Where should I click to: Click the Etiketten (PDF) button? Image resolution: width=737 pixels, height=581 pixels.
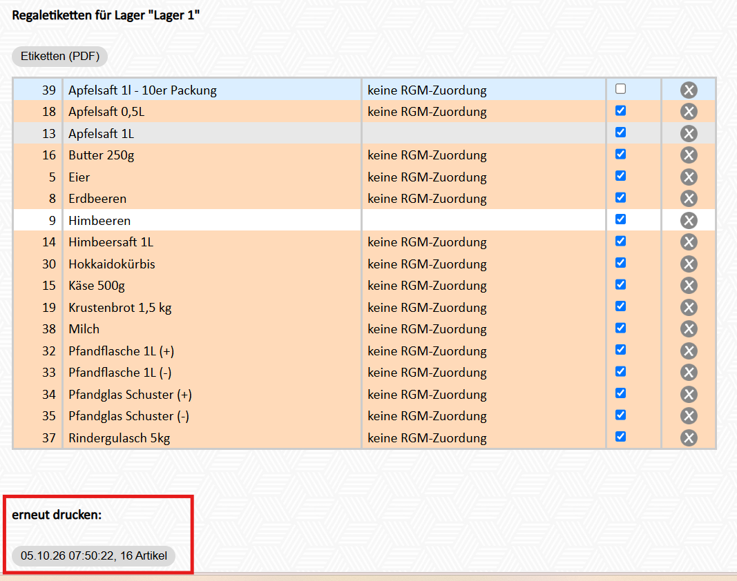59,57
